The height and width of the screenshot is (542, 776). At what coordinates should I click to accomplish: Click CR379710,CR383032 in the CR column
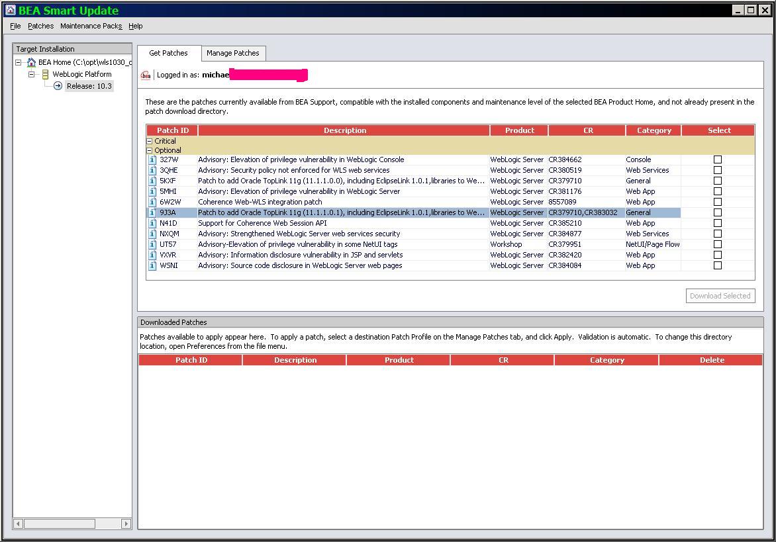(x=583, y=212)
